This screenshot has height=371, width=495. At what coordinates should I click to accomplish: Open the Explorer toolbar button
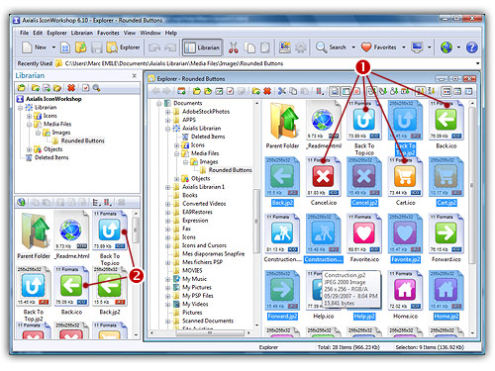(x=124, y=47)
